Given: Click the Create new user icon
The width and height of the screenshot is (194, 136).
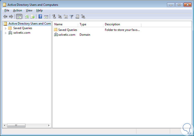Looking at the screenshot, I should click(54, 16).
